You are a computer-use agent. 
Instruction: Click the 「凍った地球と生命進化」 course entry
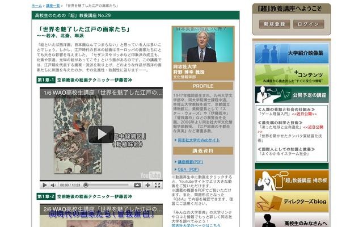tap(280, 127)
